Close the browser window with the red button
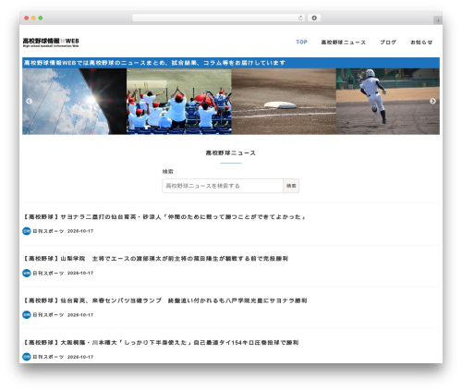The height and width of the screenshot is (391, 462). coord(27,18)
